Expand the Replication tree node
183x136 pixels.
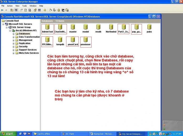[13, 43]
